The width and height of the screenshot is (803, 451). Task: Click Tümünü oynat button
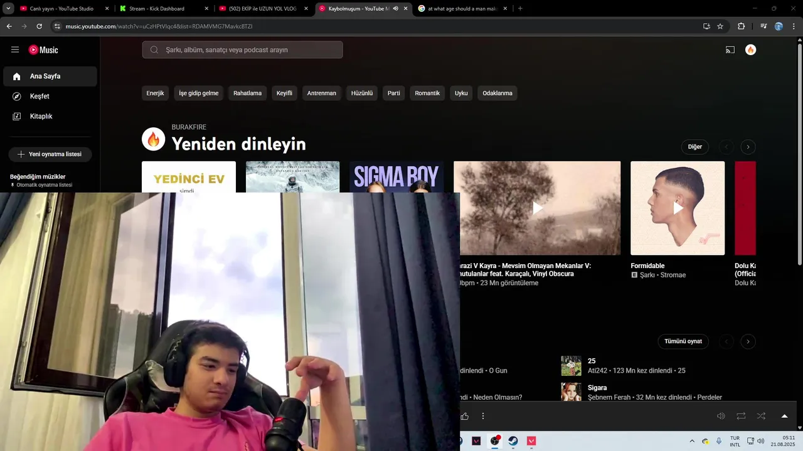(683, 341)
